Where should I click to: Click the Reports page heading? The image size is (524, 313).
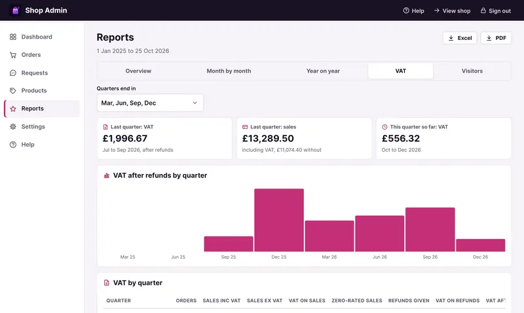(x=115, y=37)
